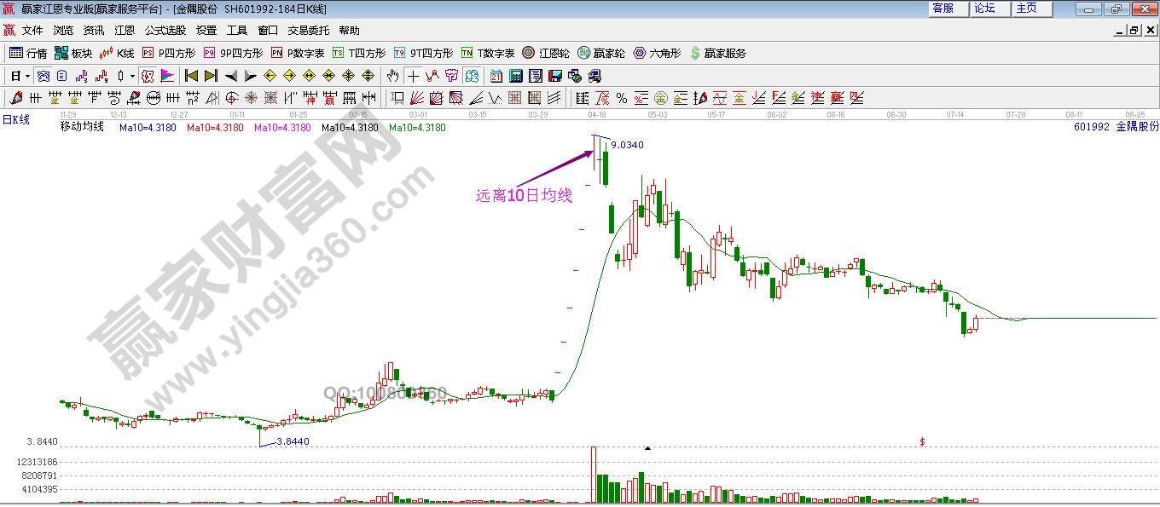Jump to first bar with skip-to-start arrow

pyautogui.click(x=192, y=76)
